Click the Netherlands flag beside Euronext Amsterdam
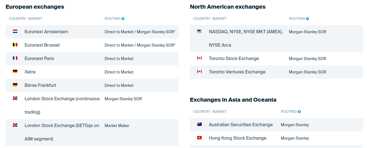The height and width of the screenshot is (148, 367). click(15, 32)
